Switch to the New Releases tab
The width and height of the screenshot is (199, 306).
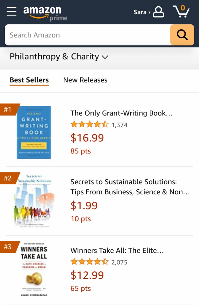[85, 80]
